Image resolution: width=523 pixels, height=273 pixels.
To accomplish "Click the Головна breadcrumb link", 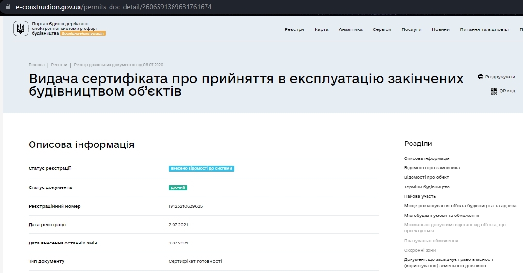I will tap(36, 65).
